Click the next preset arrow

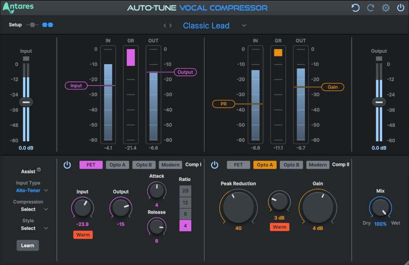[x=171, y=25]
